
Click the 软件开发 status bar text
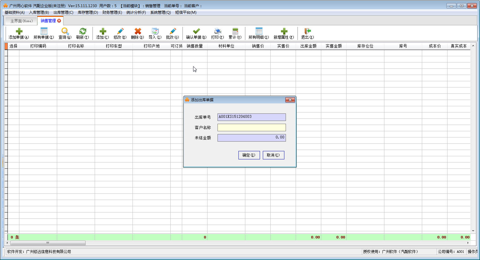(x=39, y=252)
